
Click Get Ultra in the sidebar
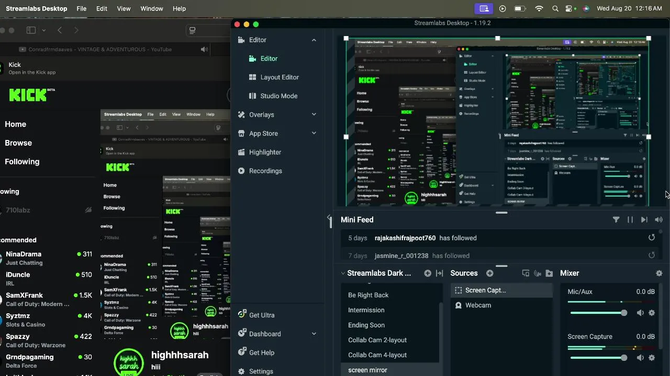tap(262, 315)
